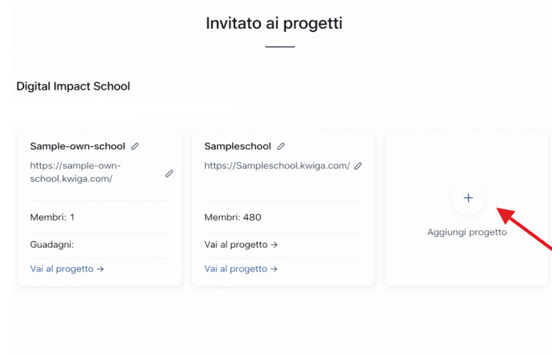The width and height of the screenshot is (552, 354).
Task: Open the https://sample-own-school.kwiga.com/ address
Action: (x=75, y=172)
